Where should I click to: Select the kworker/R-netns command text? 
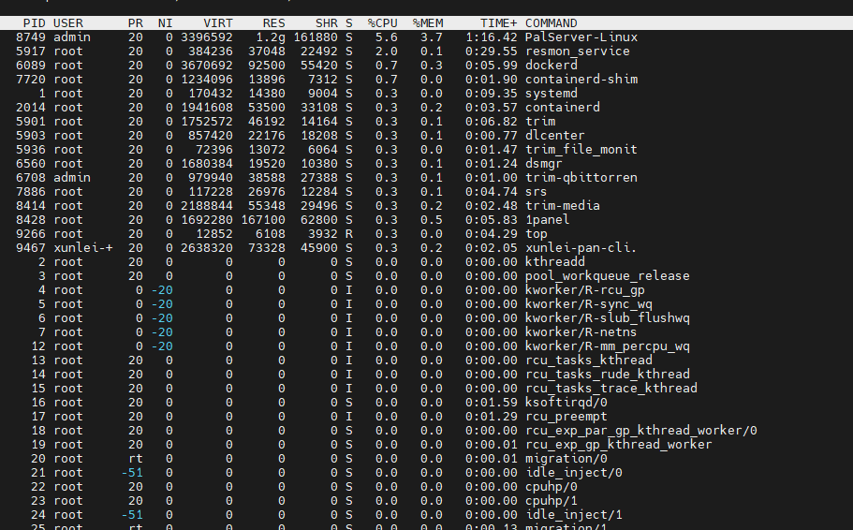tap(581, 332)
